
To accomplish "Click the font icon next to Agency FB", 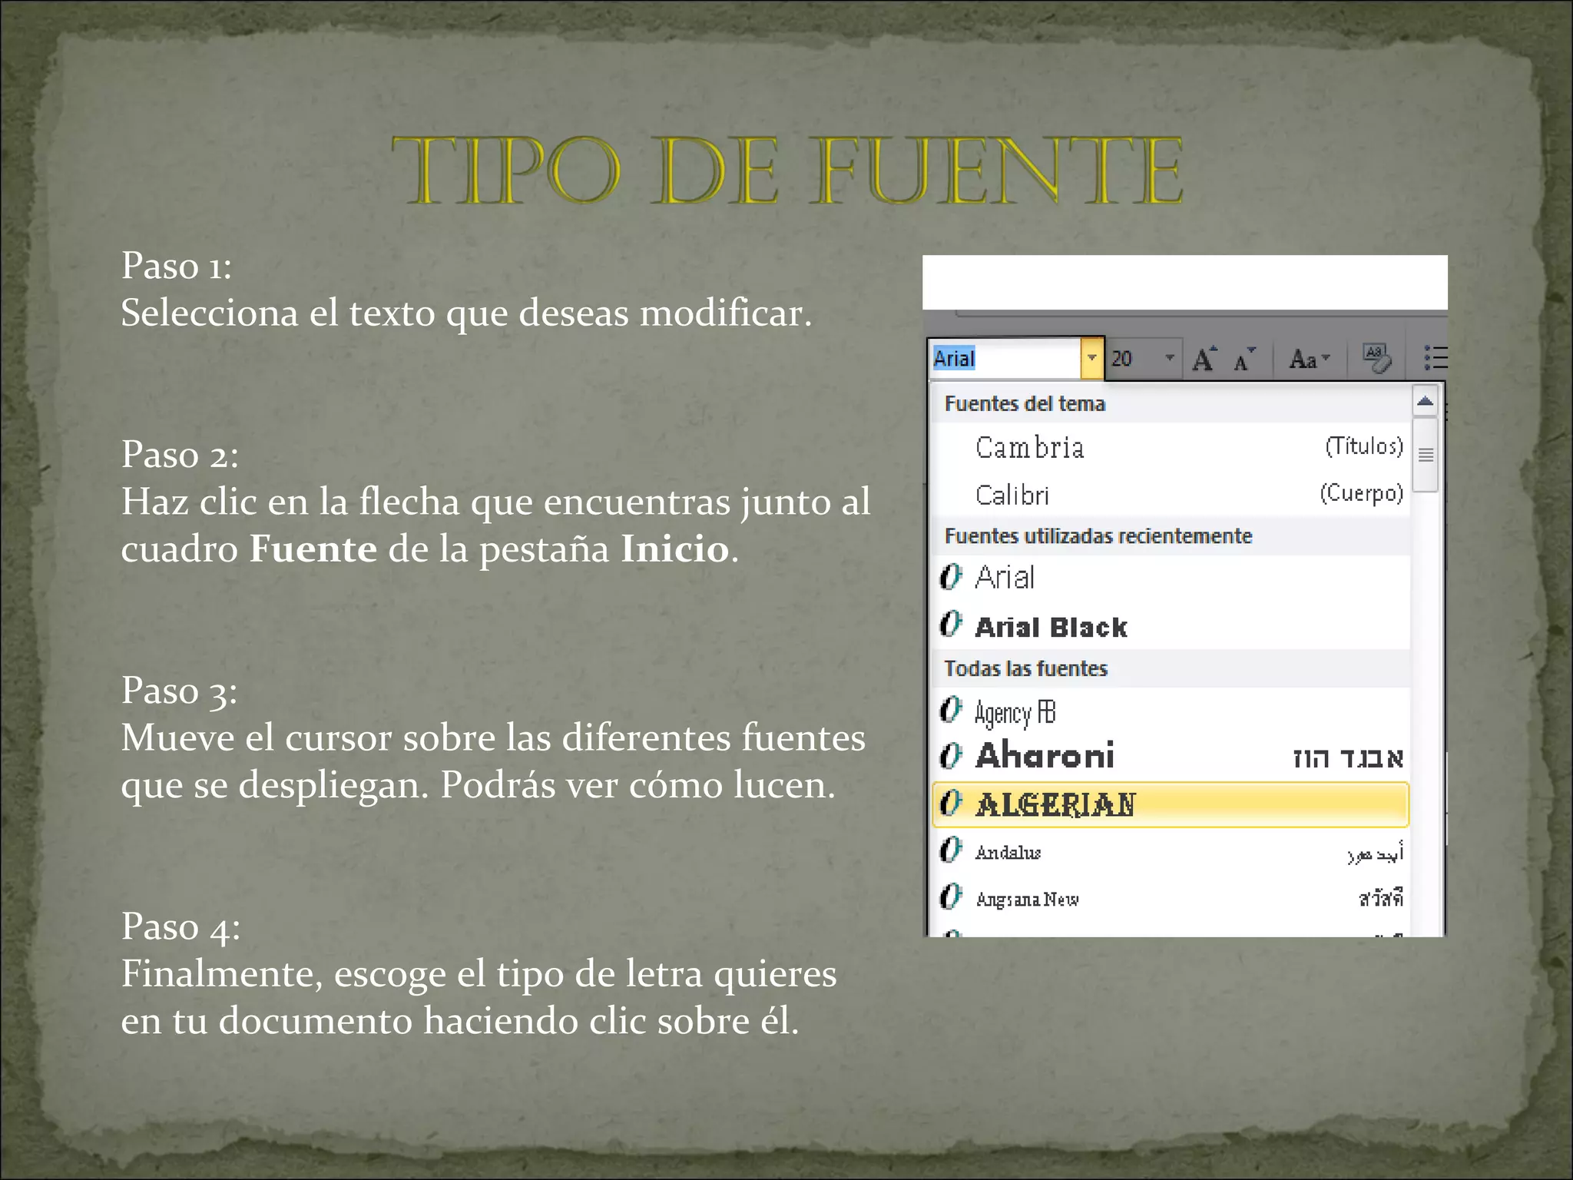I will coord(950,711).
